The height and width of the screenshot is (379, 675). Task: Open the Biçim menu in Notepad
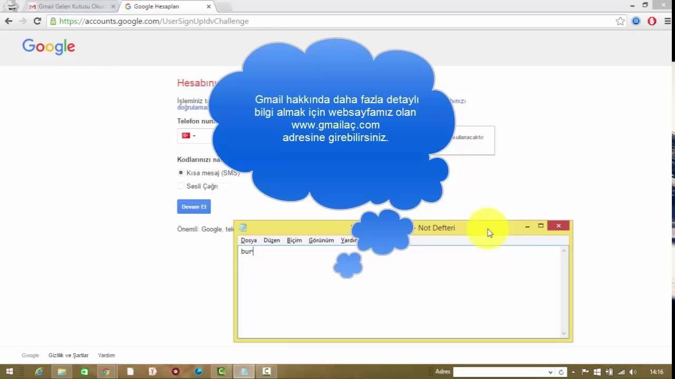294,240
